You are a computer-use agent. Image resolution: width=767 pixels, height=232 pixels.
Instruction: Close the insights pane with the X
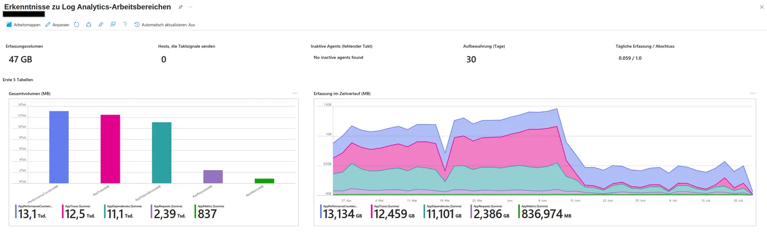761,7
